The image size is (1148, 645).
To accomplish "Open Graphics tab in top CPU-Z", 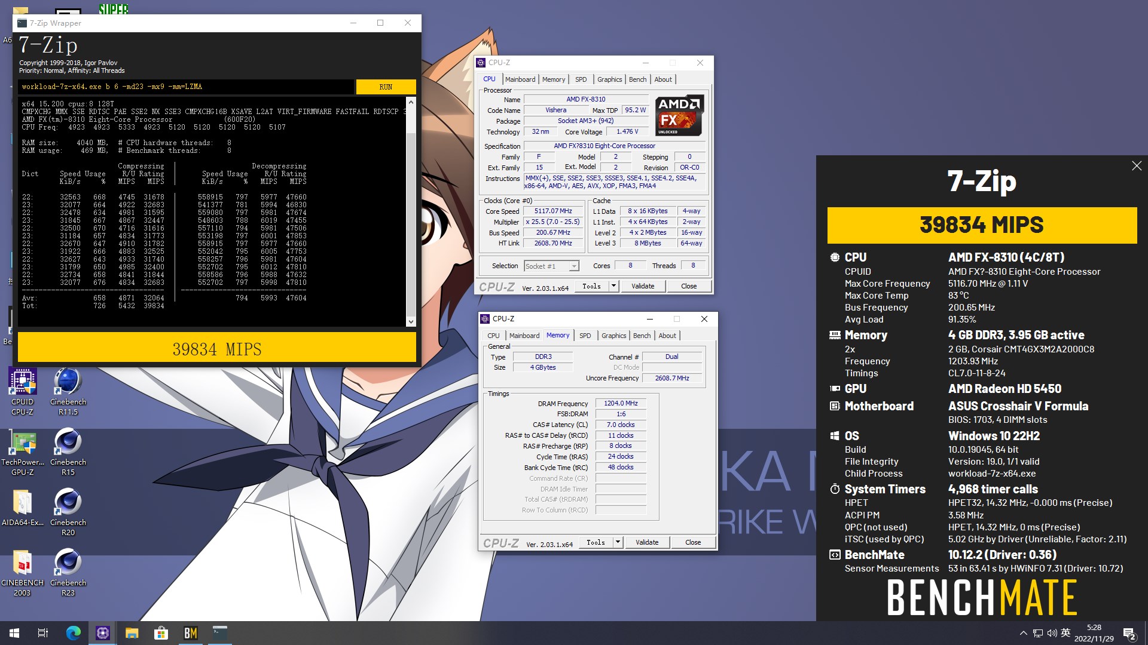I will click(609, 79).
